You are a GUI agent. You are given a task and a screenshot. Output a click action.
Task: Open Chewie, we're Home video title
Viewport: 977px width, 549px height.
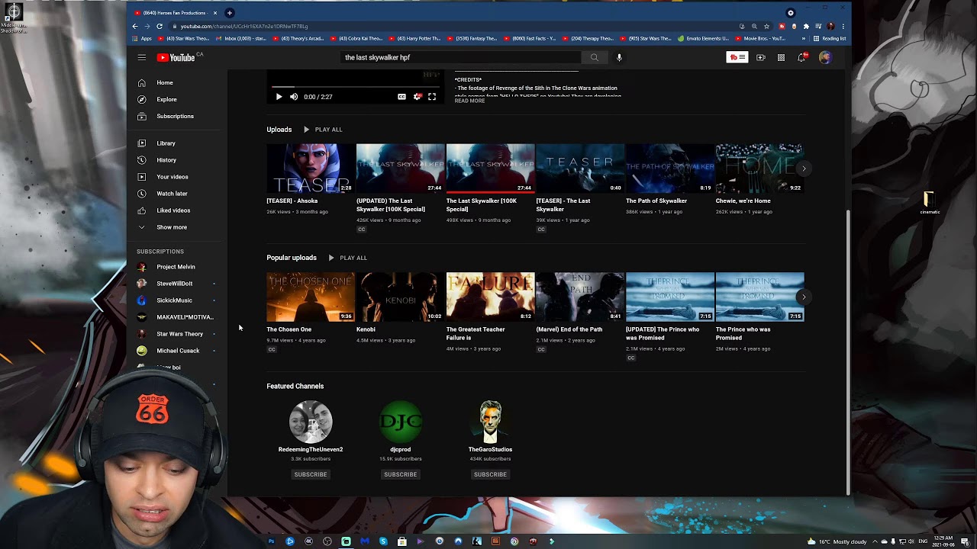743,201
